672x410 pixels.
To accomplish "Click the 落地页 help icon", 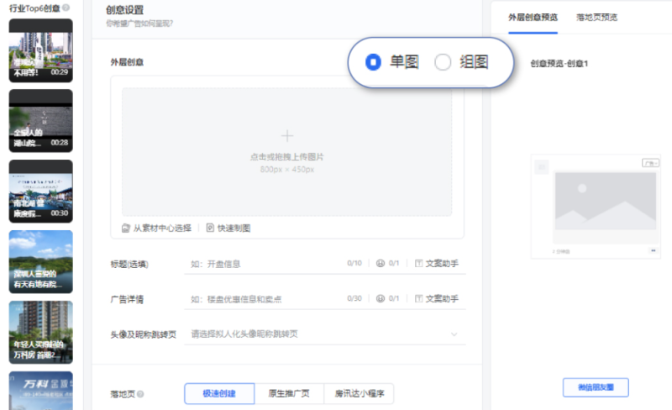I will (140, 394).
